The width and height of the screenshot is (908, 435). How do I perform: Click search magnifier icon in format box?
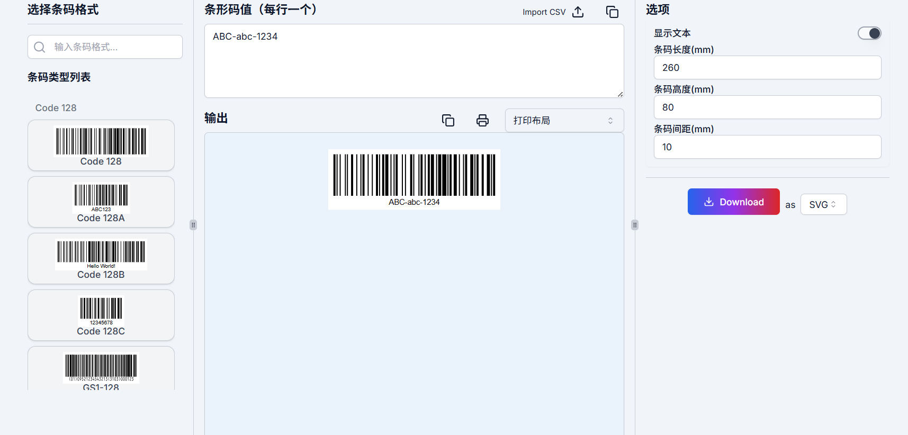40,47
